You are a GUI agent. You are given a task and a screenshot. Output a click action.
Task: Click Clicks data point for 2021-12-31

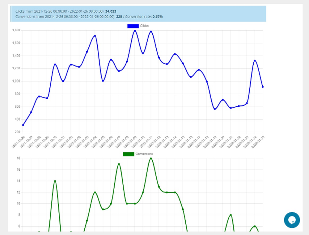(x=63, y=81)
